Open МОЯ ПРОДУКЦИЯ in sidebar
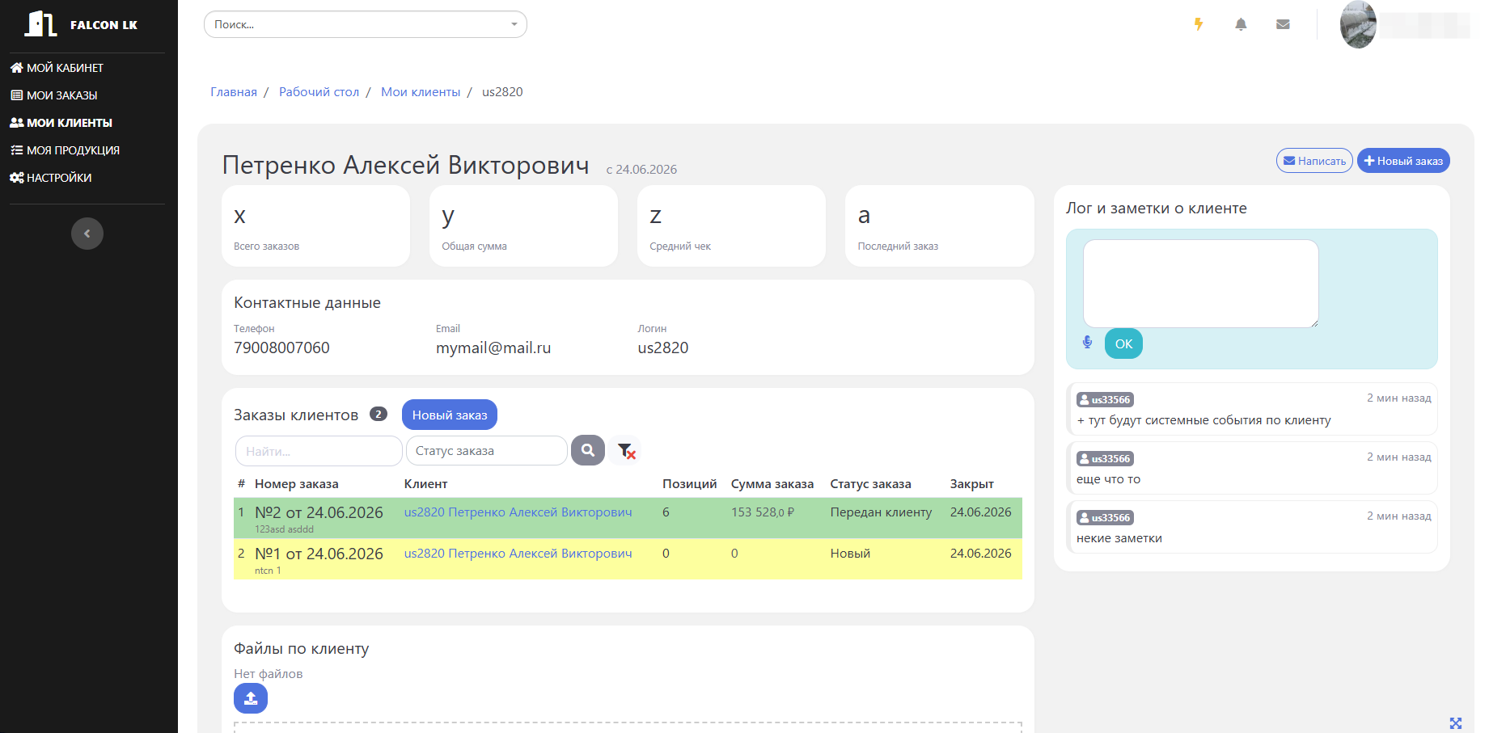This screenshot has height=733, width=1489. pos(65,150)
